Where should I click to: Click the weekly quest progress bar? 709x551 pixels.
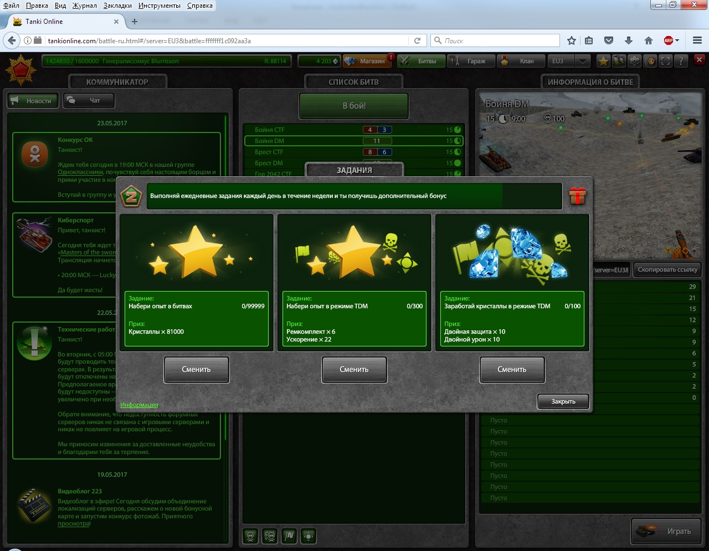tap(354, 196)
